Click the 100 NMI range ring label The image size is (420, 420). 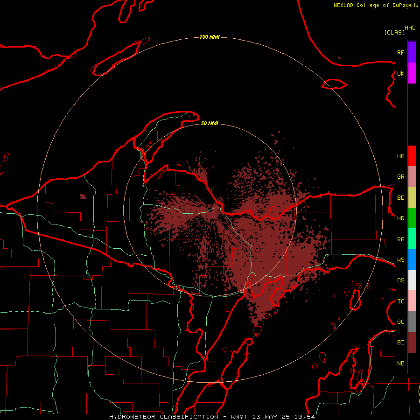click(210, 37)
